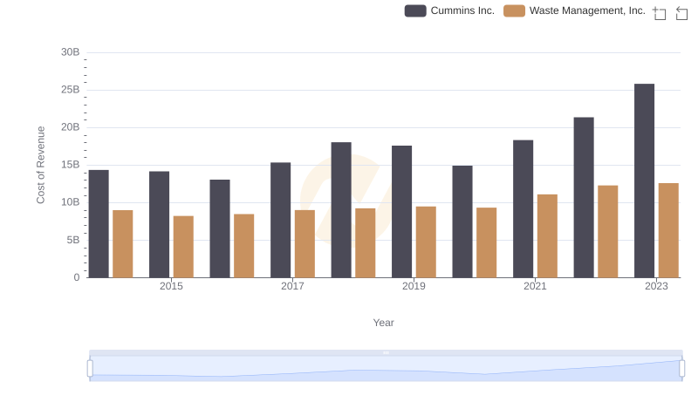Click the Cost of Revenue axis title
The width and height of the screenshot is (698, 402).
[x=40, y=165]
